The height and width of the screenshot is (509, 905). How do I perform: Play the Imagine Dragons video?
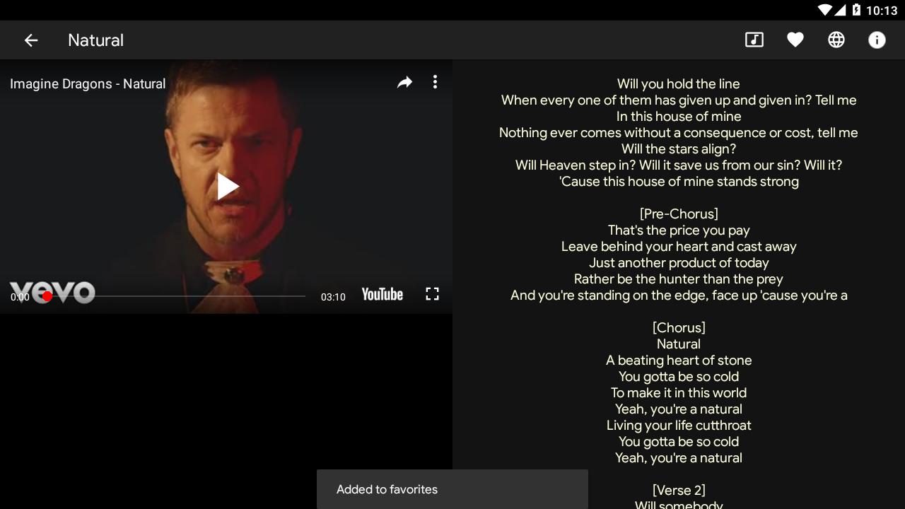227,187
